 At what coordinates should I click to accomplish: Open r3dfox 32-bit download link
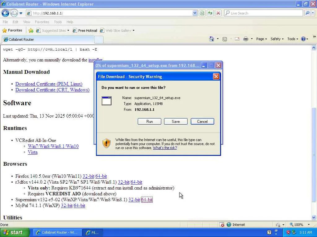[x=124, y=182]
